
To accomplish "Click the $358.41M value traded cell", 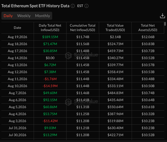I will (x=115, y=72).
